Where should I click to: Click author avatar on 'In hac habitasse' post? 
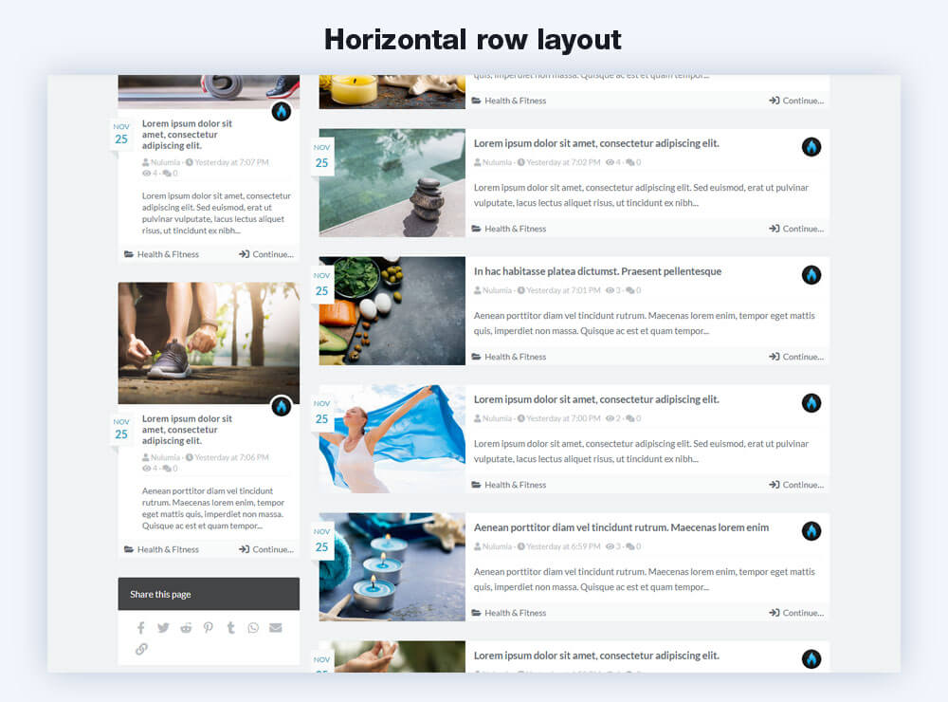(x=811, y=275)
